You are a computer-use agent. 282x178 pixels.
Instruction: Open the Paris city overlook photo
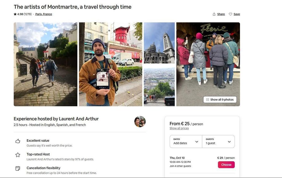point(159,85)
